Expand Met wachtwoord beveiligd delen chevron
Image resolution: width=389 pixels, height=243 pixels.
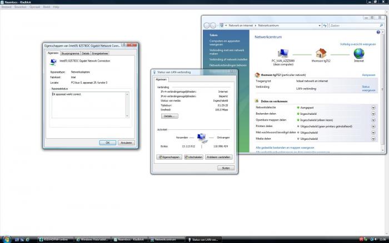tap(373, 133)
